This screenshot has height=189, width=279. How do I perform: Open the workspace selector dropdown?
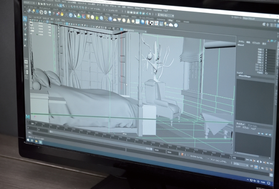click(x=259, y=19)
